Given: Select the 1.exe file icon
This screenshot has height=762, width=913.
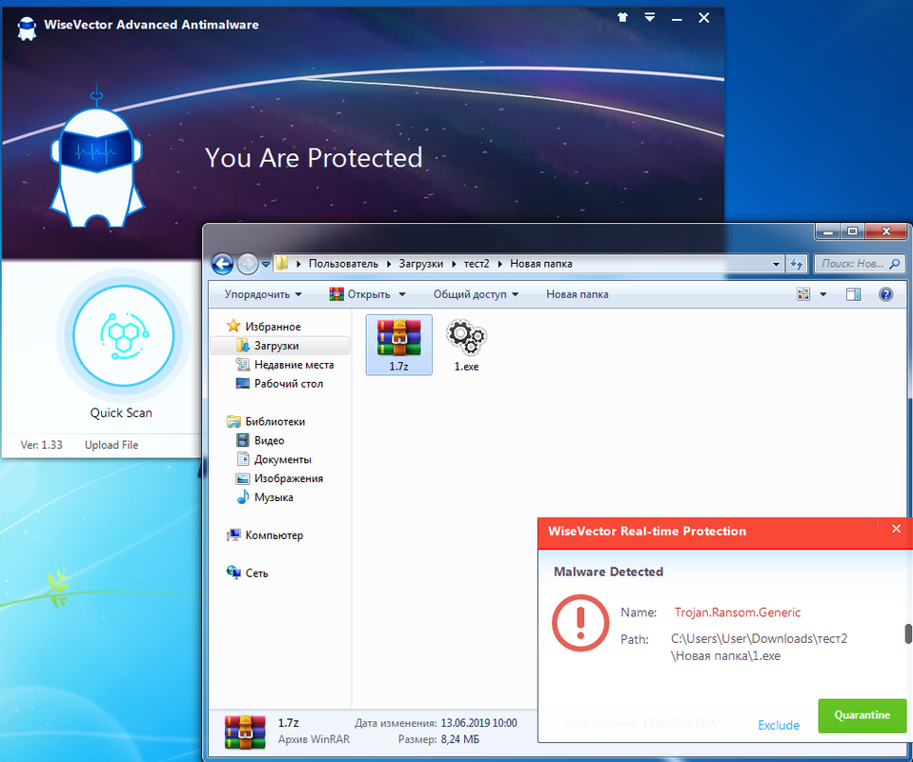Looking at the screenshot, I should [466, 345].
